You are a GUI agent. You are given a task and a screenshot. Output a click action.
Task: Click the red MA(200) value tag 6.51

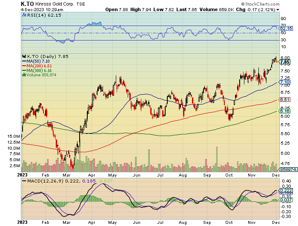pos(285,99)
